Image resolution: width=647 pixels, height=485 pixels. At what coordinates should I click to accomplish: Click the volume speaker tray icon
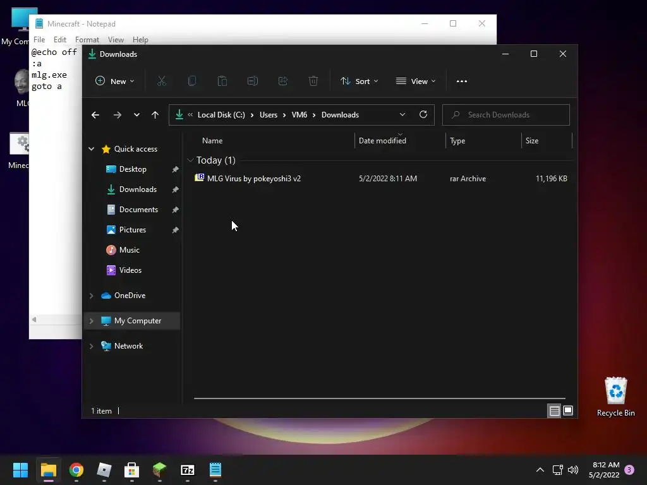pos(573,470)
